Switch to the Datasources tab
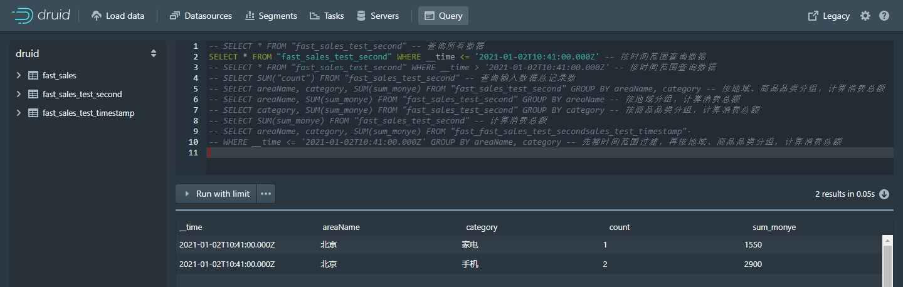Image resolution: width=903 pixels, height=287 pixels. click(x=201, y=16)
